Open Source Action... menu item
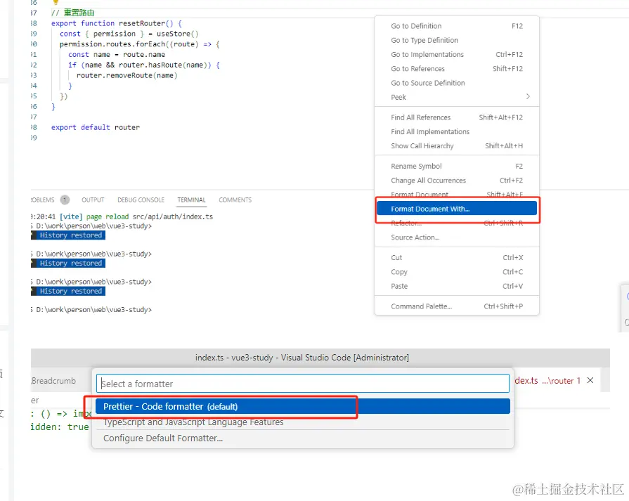The height and width of the screenshot is (501, 629). [457, 238]
